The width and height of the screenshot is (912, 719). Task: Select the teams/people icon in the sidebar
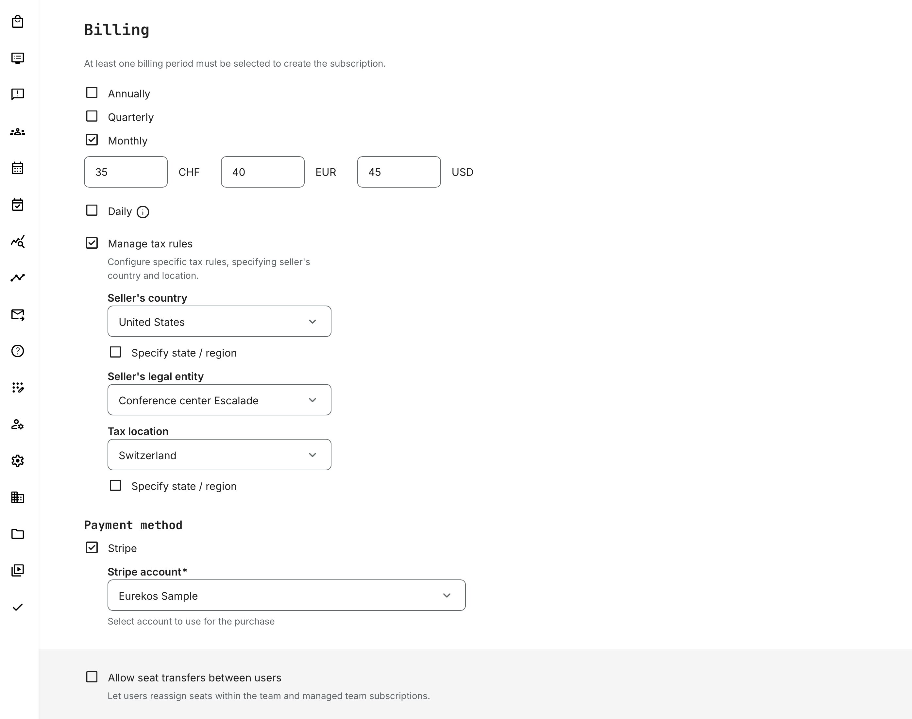point(18,131)
